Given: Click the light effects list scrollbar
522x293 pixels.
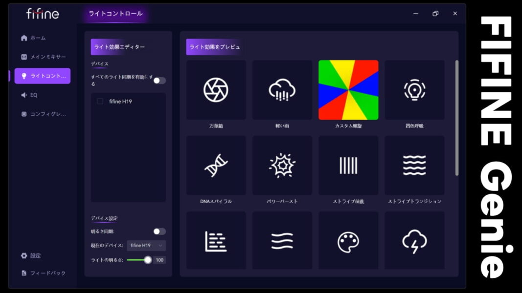Looking at the screenshot, I should (457, 118).
